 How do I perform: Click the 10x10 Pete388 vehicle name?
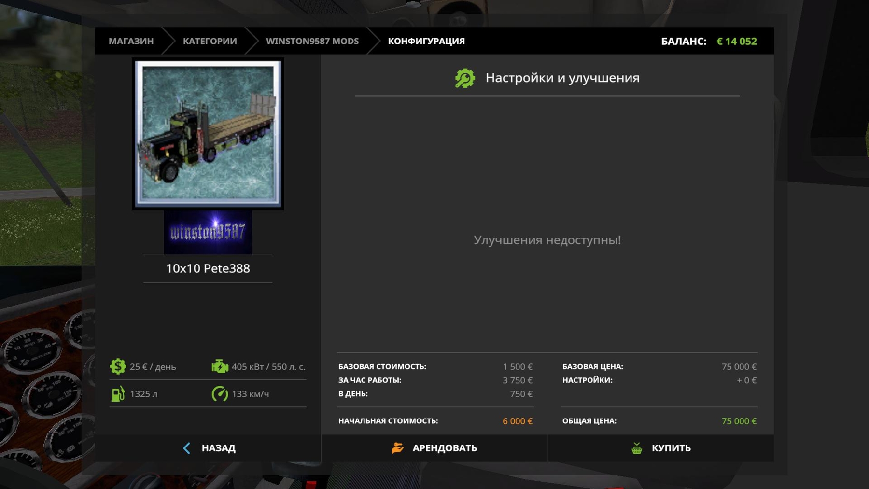click(x=208, y=268)
